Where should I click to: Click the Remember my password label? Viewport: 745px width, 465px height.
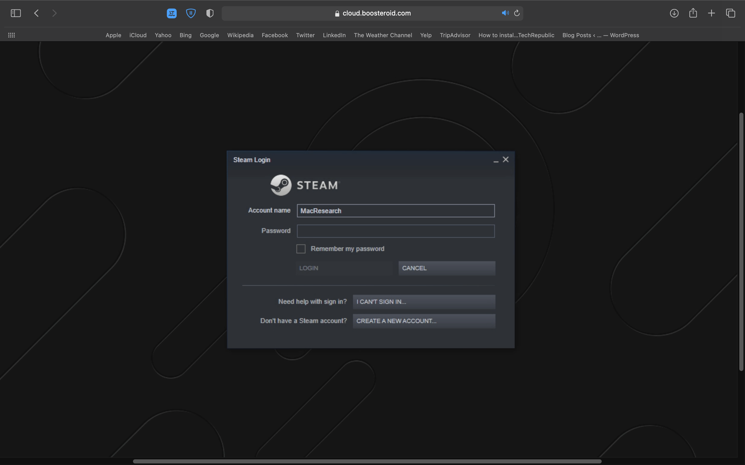(x=348, y=249)
